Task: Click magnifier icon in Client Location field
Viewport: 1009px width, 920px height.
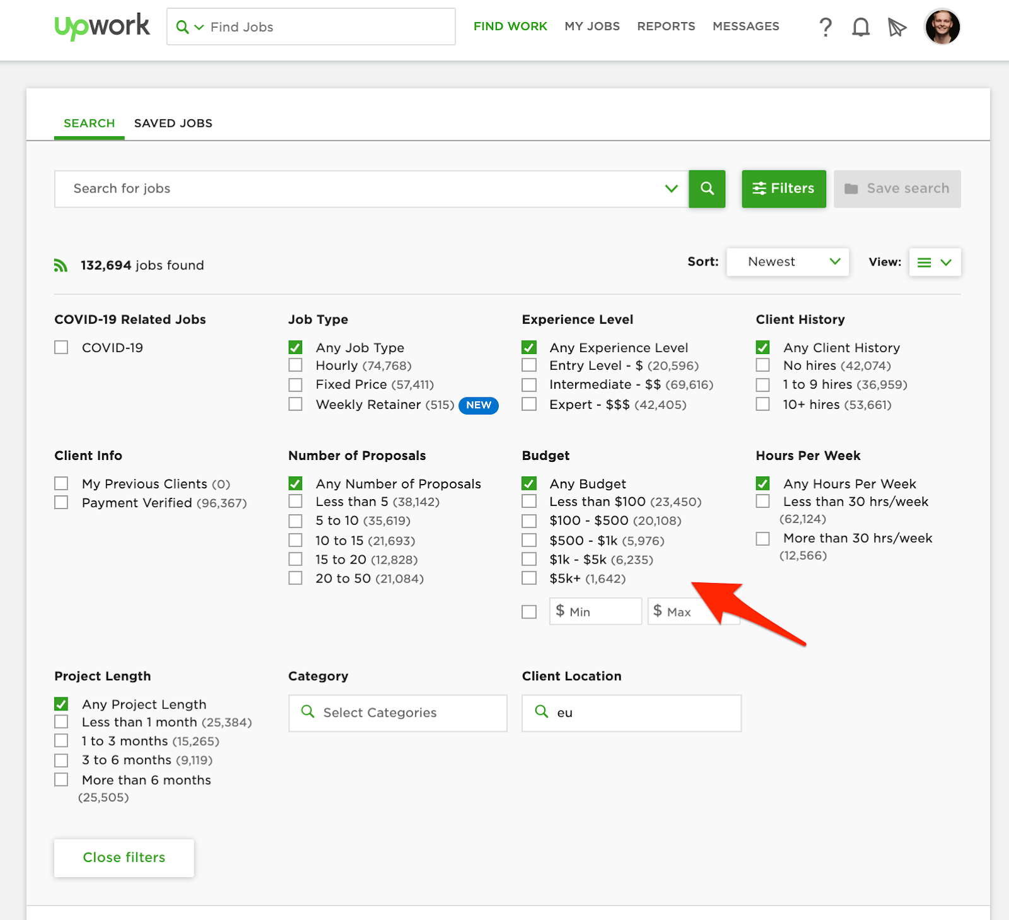Action: [x=542, y=712]
